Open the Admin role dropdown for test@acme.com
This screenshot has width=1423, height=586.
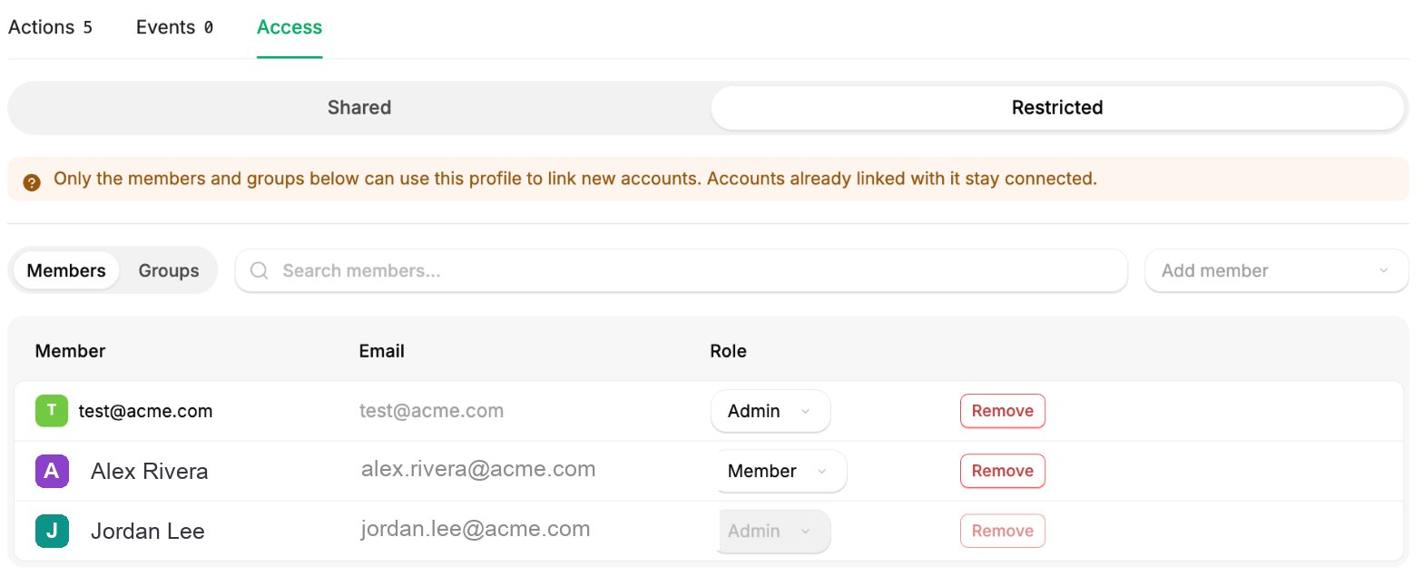click(770, 411)
